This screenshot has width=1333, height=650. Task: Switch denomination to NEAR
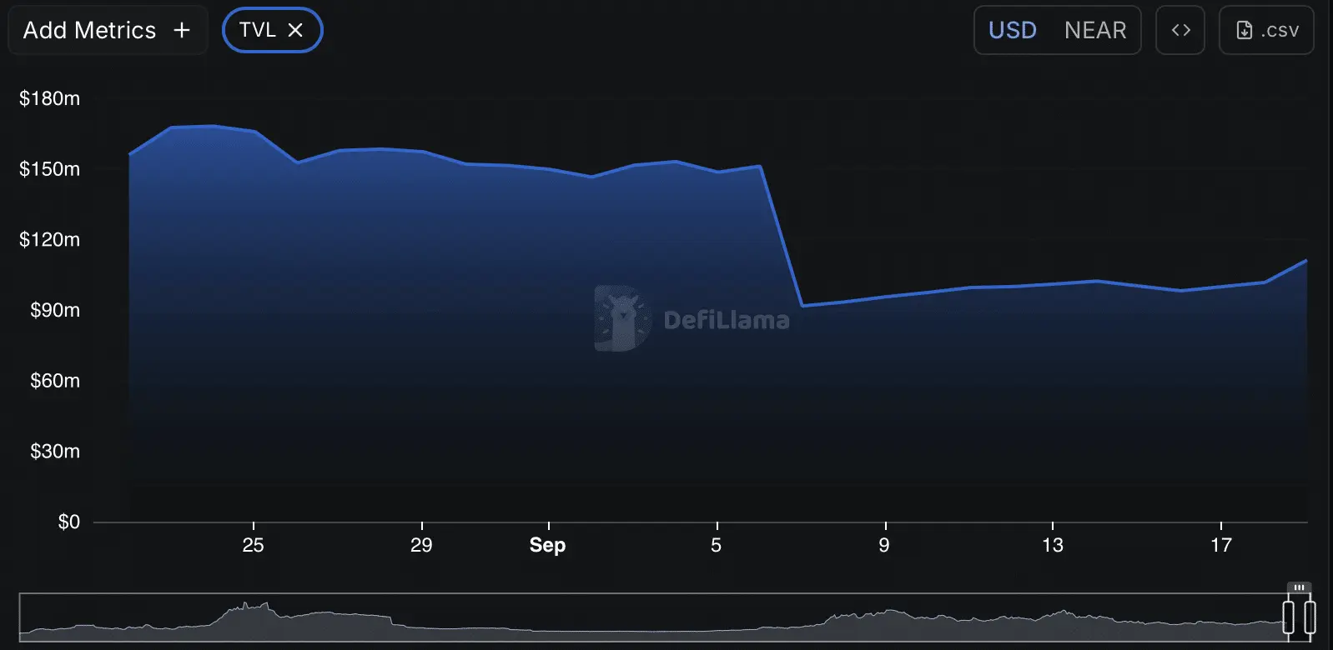1095,30
